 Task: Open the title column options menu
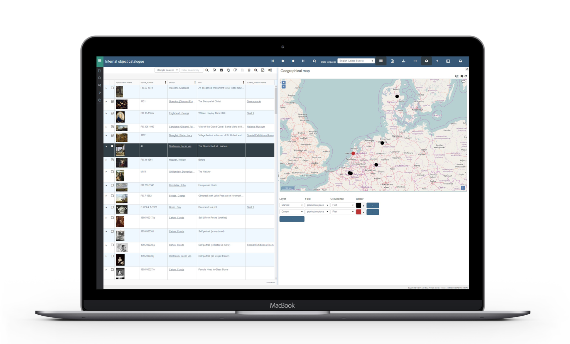pyautogui.click(x=244, y=82)
